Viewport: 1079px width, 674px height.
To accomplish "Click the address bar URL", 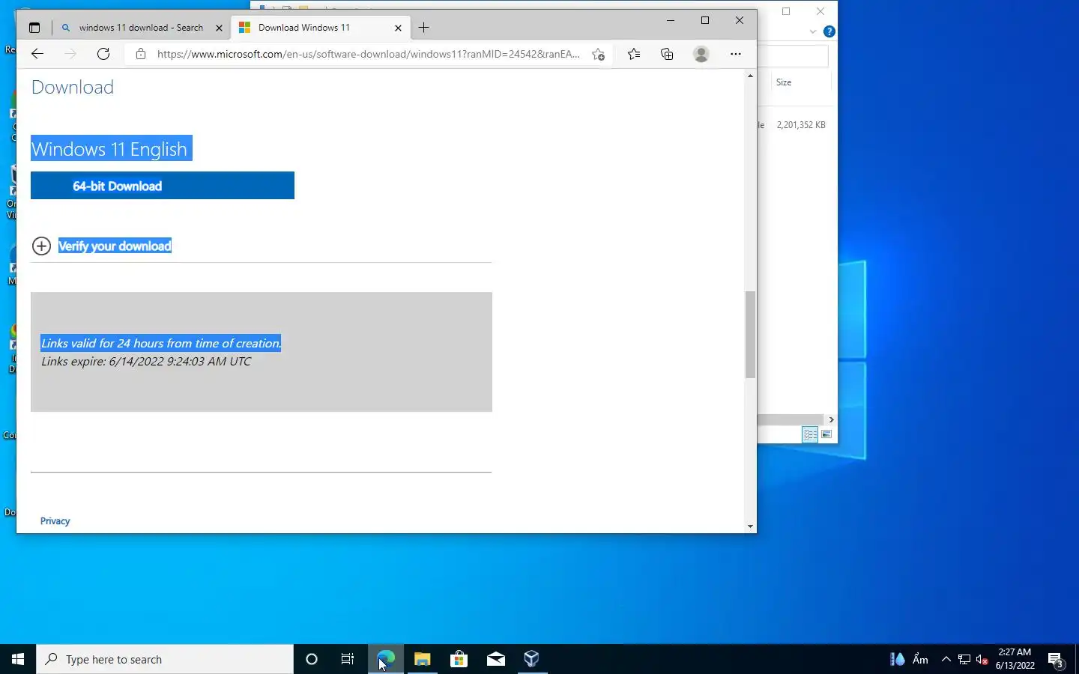I will click(368, 54).
